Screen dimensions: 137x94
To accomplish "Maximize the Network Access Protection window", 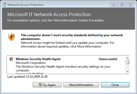I will tap(122, 5).
